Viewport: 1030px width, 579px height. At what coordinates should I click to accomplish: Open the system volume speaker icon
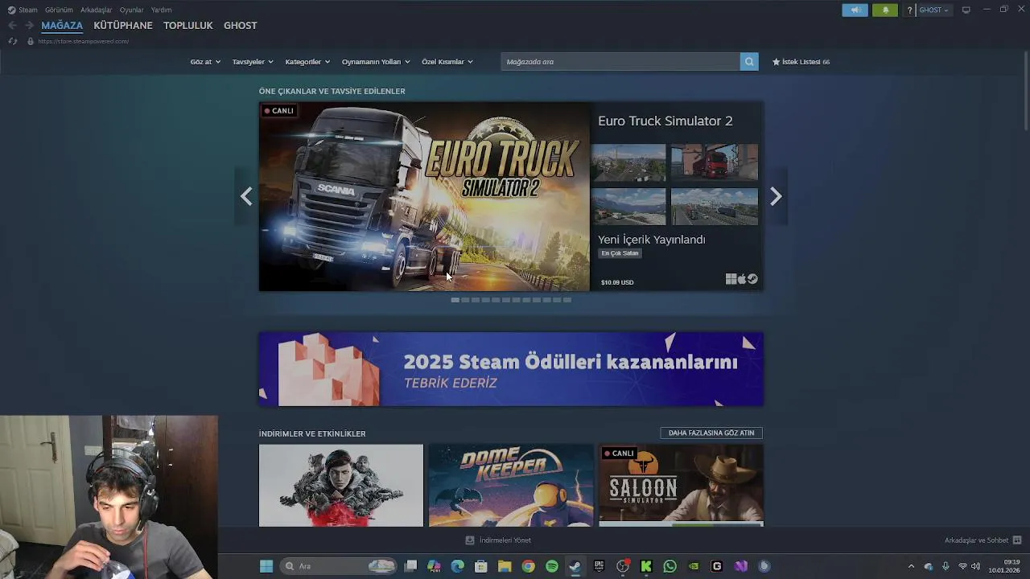click(976, 566)
